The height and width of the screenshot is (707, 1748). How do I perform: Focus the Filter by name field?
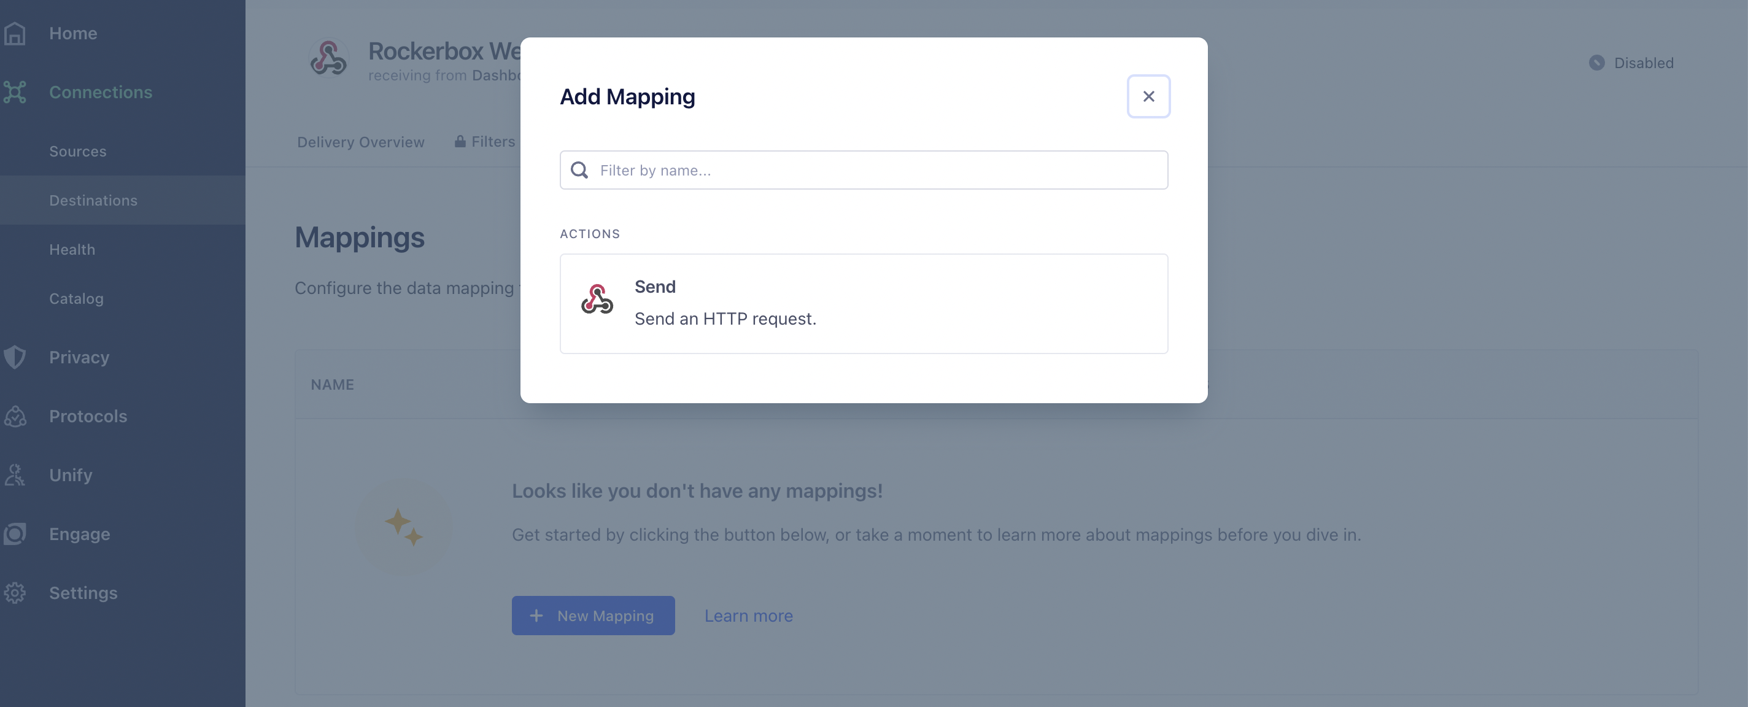point(863,170)
